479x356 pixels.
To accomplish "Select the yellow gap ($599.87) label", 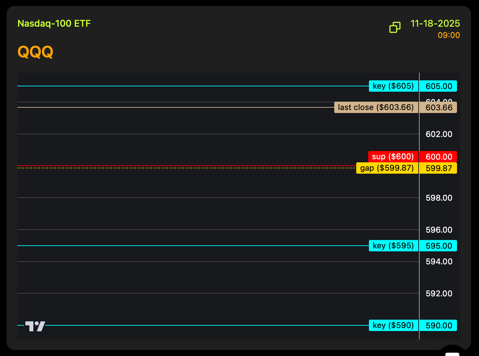I will [387, 168].
